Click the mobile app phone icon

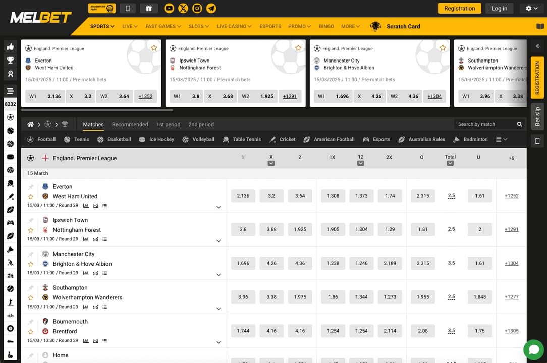128,8
